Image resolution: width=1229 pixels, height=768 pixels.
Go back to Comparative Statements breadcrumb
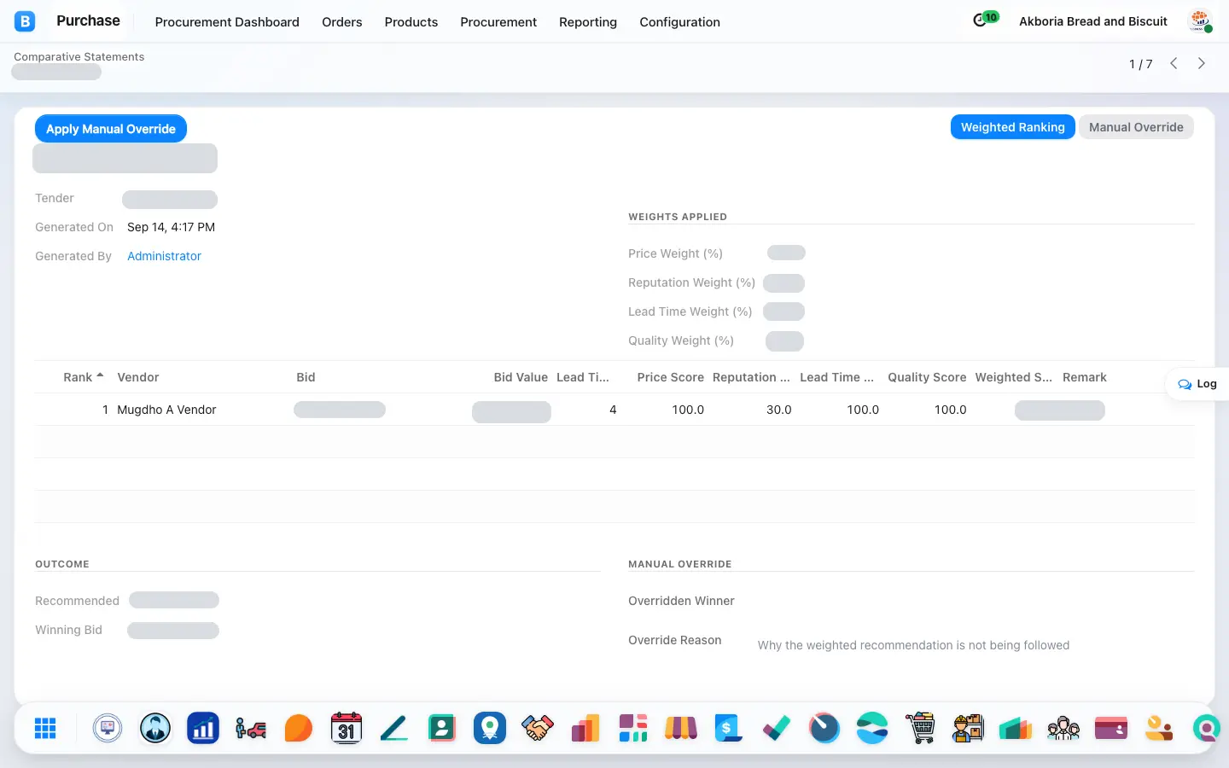point(79,57)
